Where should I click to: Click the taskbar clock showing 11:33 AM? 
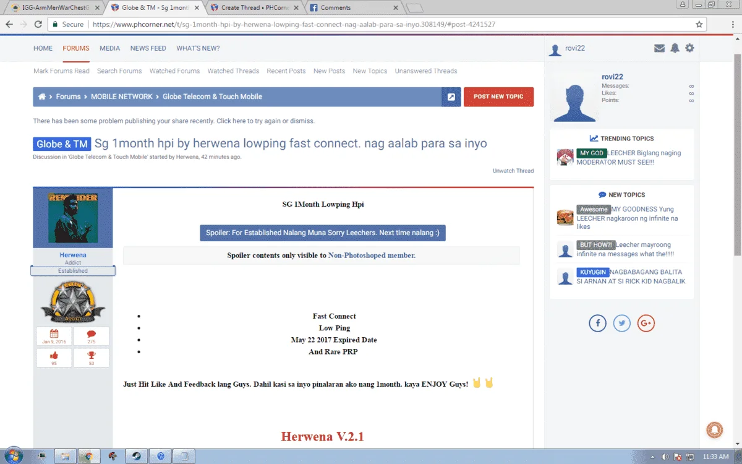[715, 457]
